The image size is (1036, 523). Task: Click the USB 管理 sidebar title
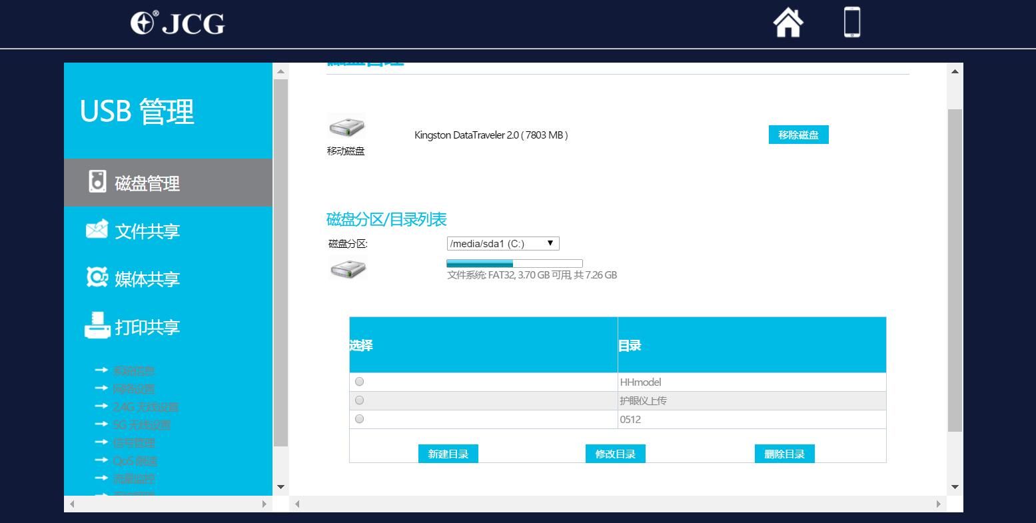point(137,111)
